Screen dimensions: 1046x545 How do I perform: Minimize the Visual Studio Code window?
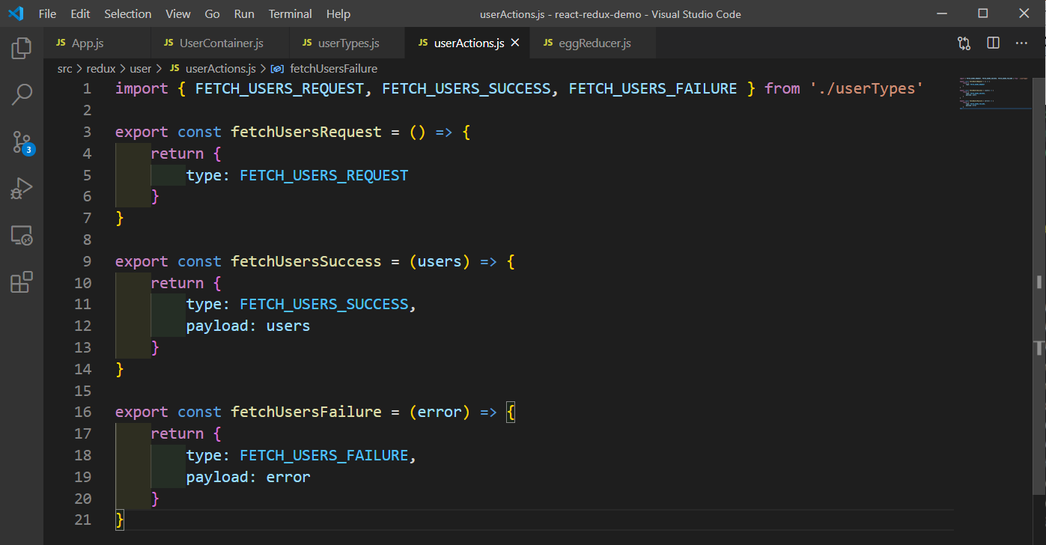[x=942, y=13]
